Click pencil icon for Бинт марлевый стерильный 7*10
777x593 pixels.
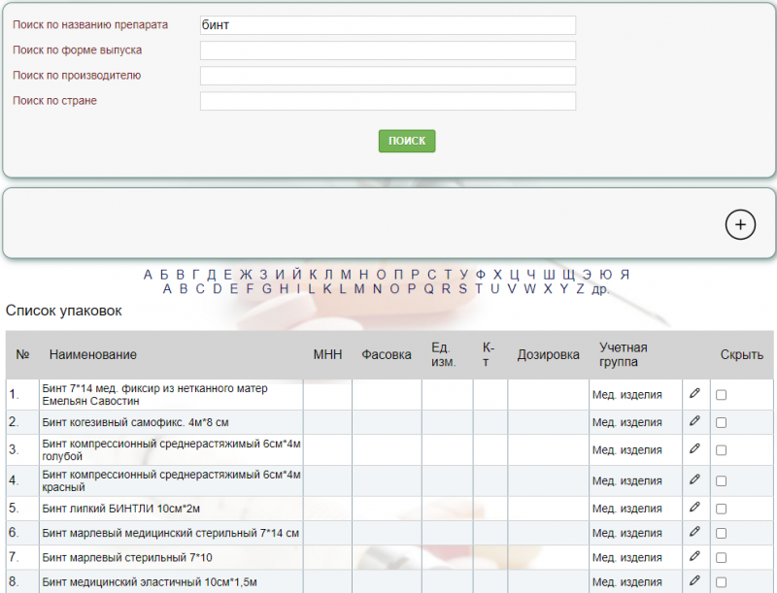click(x=694, y=557)
